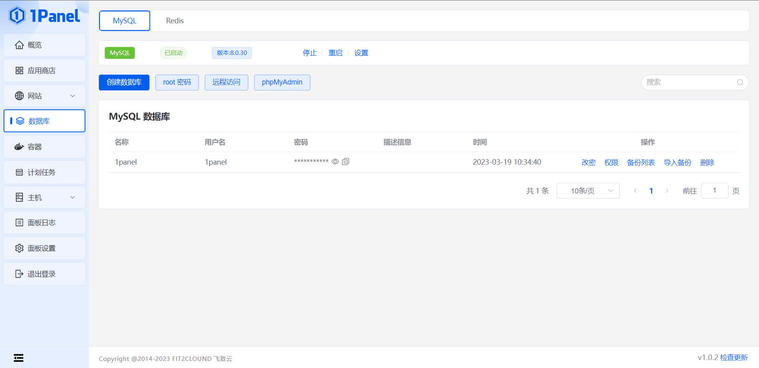
Task: Click the 时间 column header
Action: (x=480, y=142)
